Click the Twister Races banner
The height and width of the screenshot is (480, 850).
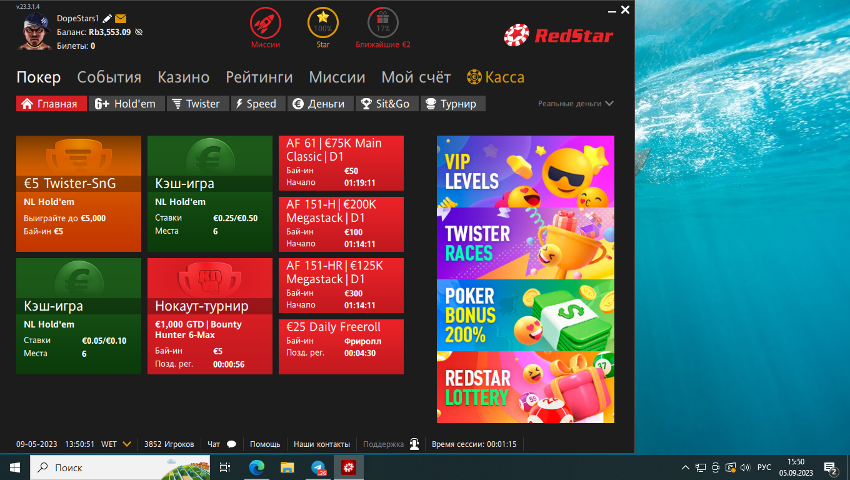[526, 243]
